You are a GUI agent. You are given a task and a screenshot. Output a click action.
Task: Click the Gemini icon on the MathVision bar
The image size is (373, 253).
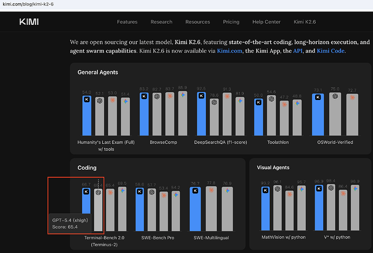pyautogui.click(x=302, y=189)
